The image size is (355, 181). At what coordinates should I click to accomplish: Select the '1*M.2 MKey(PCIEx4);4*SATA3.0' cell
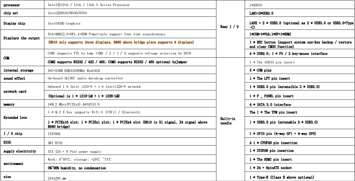click(74, 104)
